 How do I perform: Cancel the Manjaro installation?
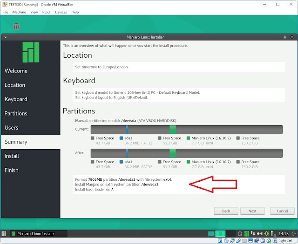click(x=282, y=211)
